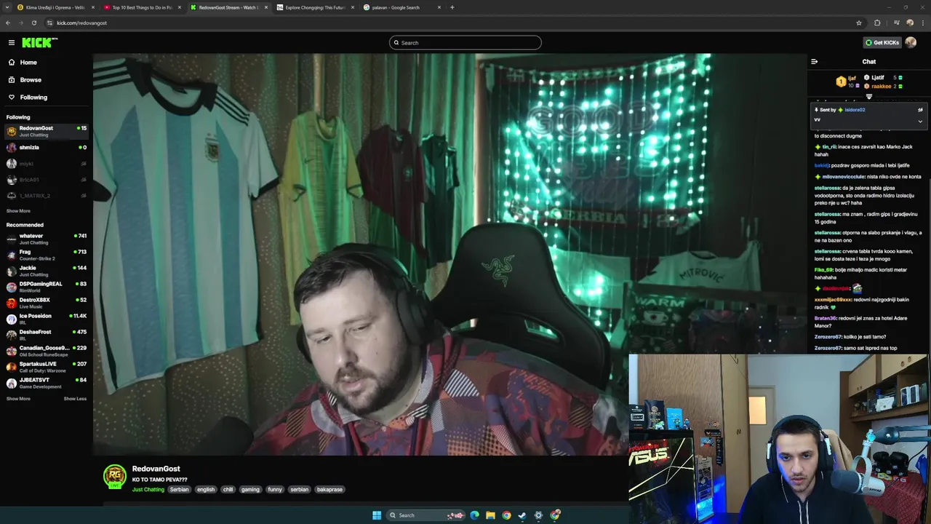Image resolution: width=931 pixels, height=524 pixels.
Task: Expand the pinned message chevron
Action: point(920,121)
